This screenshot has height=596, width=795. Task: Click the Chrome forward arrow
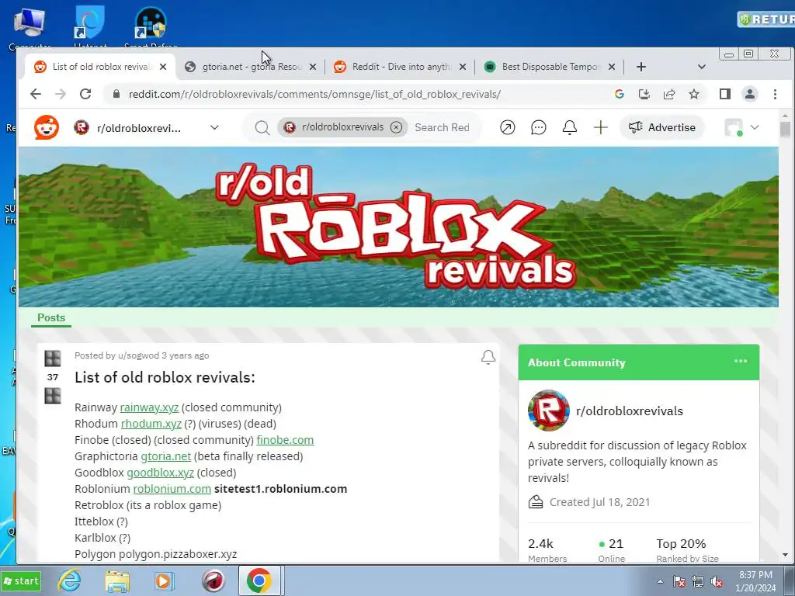click(x=61, y=94)
